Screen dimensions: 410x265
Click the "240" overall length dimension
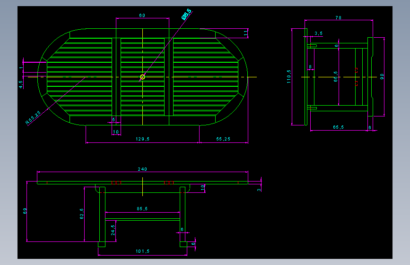point(142,169)
